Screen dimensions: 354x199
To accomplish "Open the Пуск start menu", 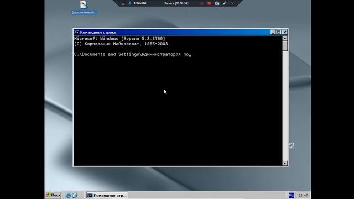I will pos(53,195).
